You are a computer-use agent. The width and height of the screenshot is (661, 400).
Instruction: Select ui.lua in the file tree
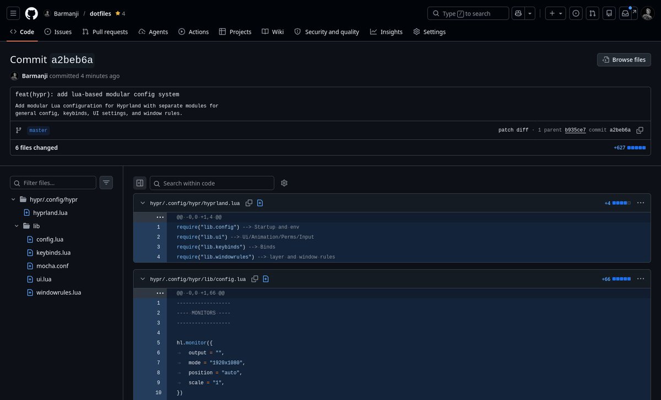point(44,279)
